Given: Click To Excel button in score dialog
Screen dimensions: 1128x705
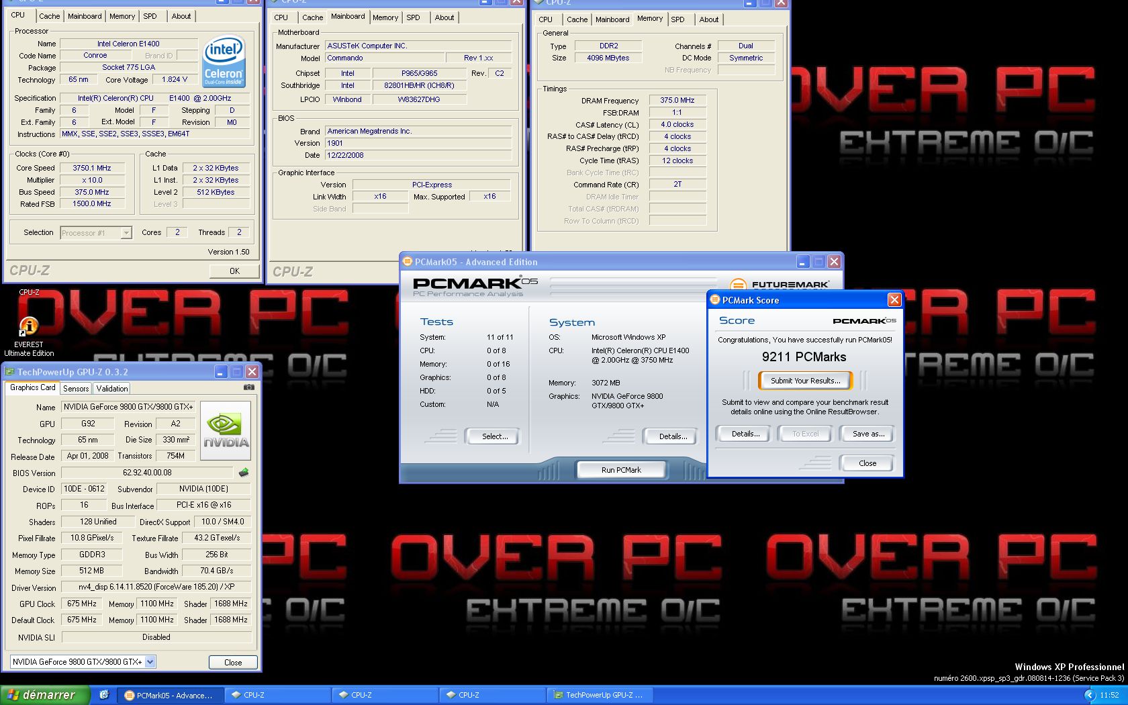Looking at the screenshot, I should (805, 434).
